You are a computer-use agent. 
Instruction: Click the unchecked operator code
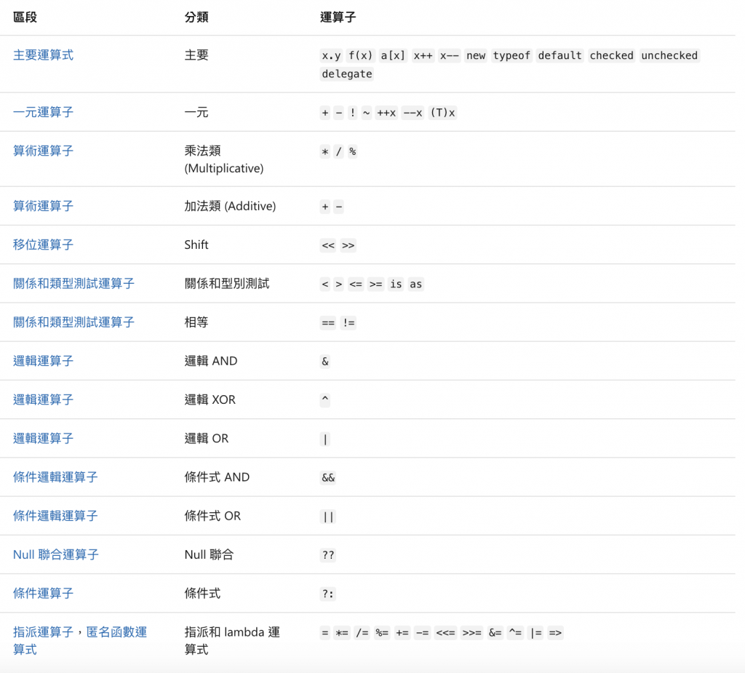[x=669, y=55]
